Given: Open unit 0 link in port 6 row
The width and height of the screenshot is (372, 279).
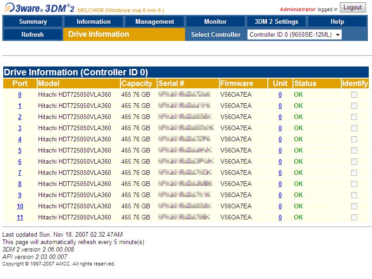Looking at the screenshot, I should coord(280,161).
